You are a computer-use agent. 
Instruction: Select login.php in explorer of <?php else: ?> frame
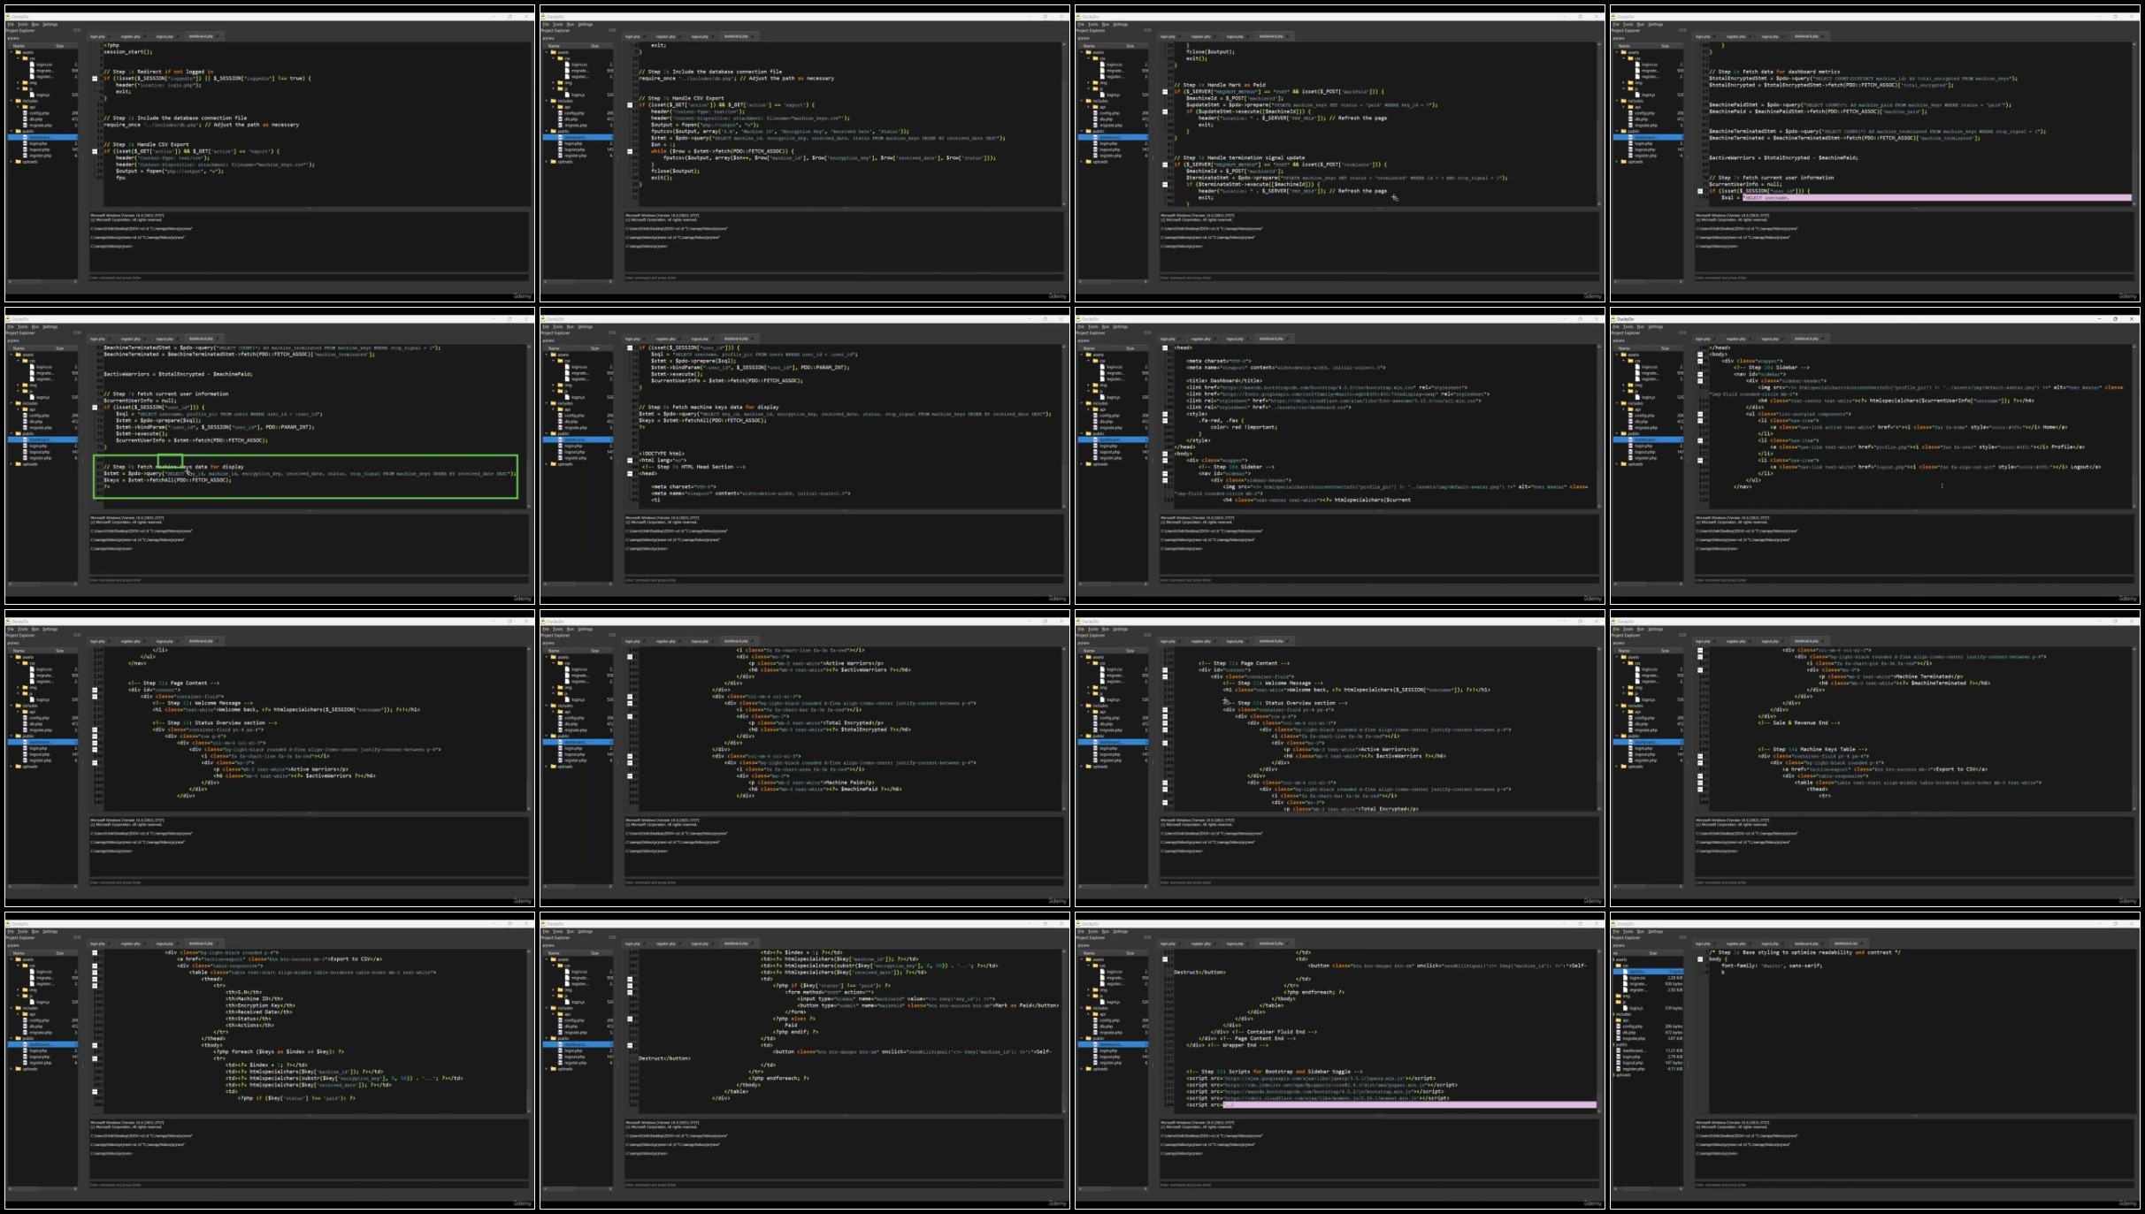[573, 1050]
